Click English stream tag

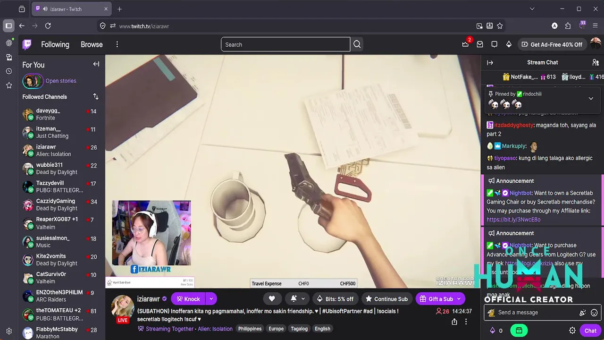323,329
